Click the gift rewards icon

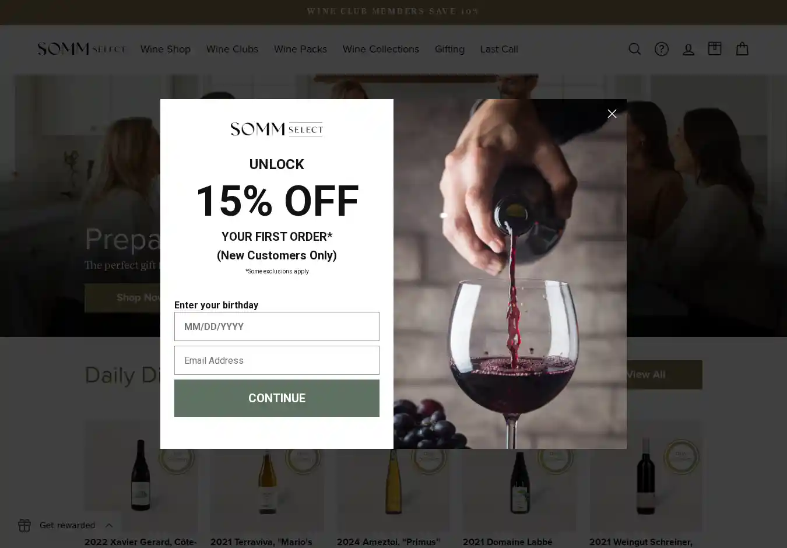tap(24, 525)
